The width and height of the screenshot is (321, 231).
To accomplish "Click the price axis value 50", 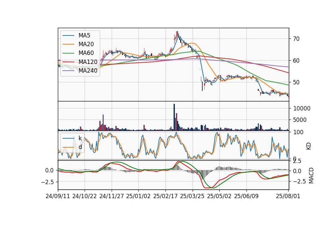I will (x=296, y=82).
